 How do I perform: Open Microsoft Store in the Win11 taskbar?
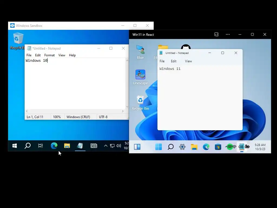218,147
